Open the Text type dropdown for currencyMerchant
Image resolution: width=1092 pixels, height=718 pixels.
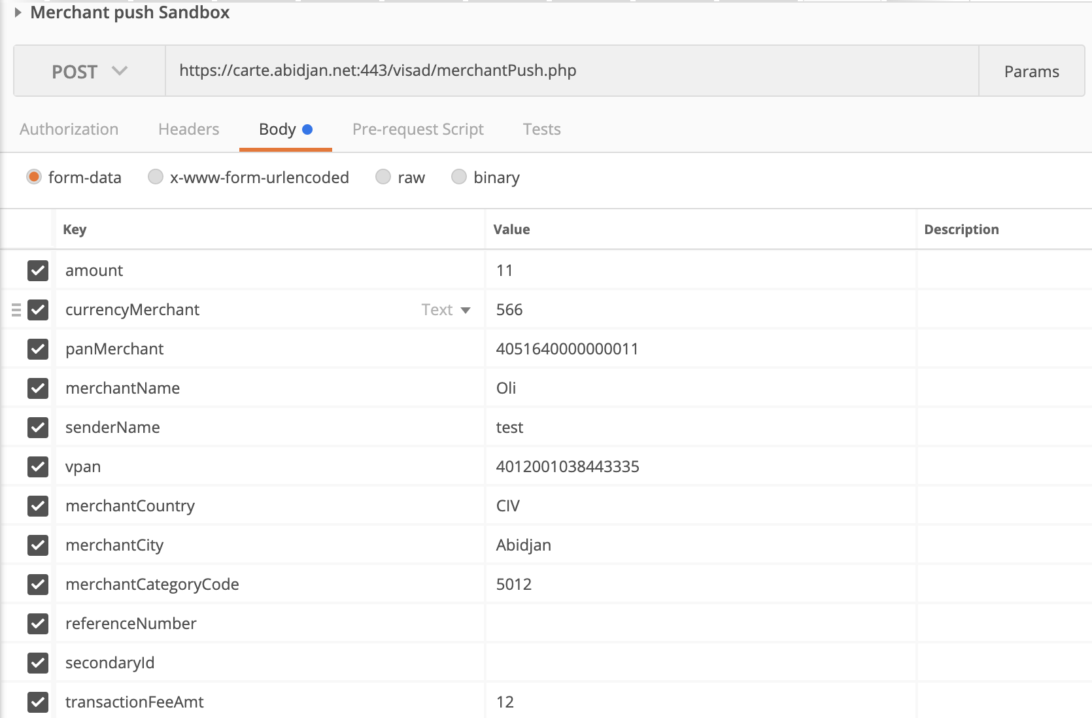tap(446, 310)
